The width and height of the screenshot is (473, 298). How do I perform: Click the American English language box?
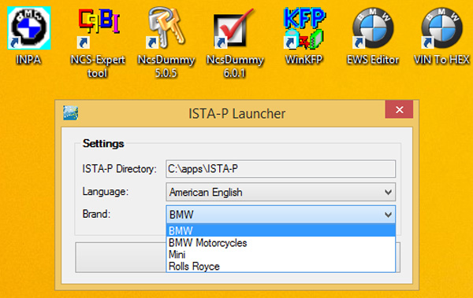click(x=281, y=192)
